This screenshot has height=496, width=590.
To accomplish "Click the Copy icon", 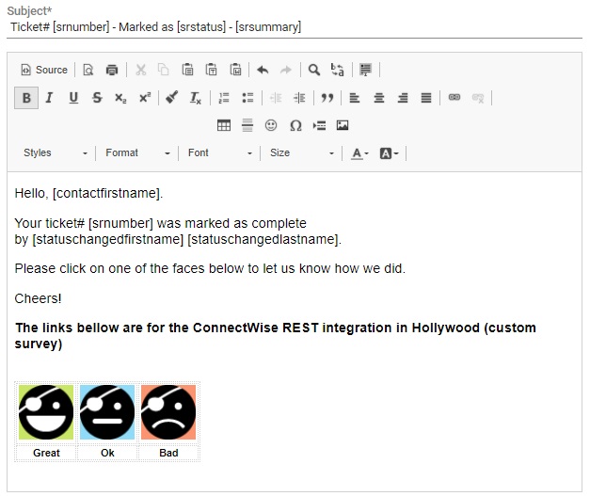I will click(x=164, y=70).
